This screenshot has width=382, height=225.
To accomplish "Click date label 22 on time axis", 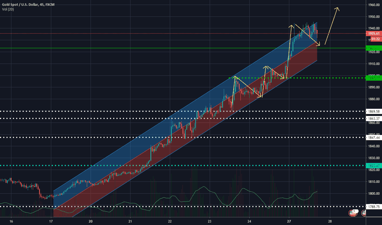I will (170, 221).
